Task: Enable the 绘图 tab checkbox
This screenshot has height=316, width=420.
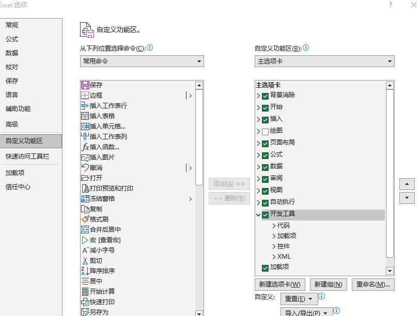Action: 265,132
